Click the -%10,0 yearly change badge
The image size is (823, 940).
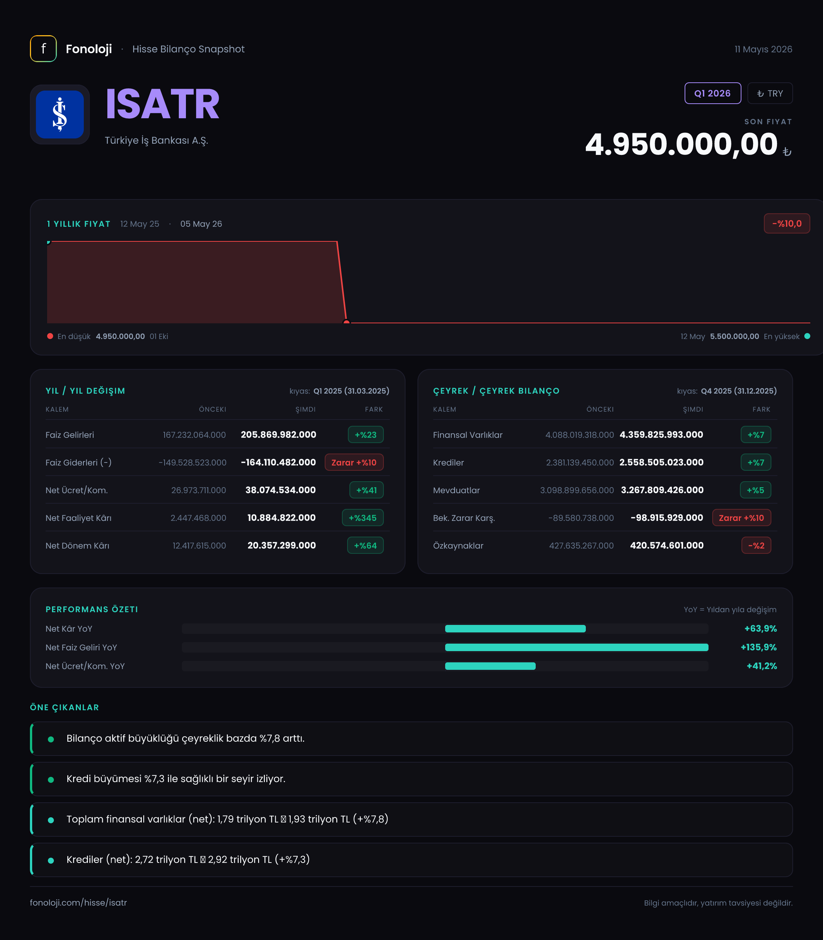pyautogui.click(x=787, y=224)
